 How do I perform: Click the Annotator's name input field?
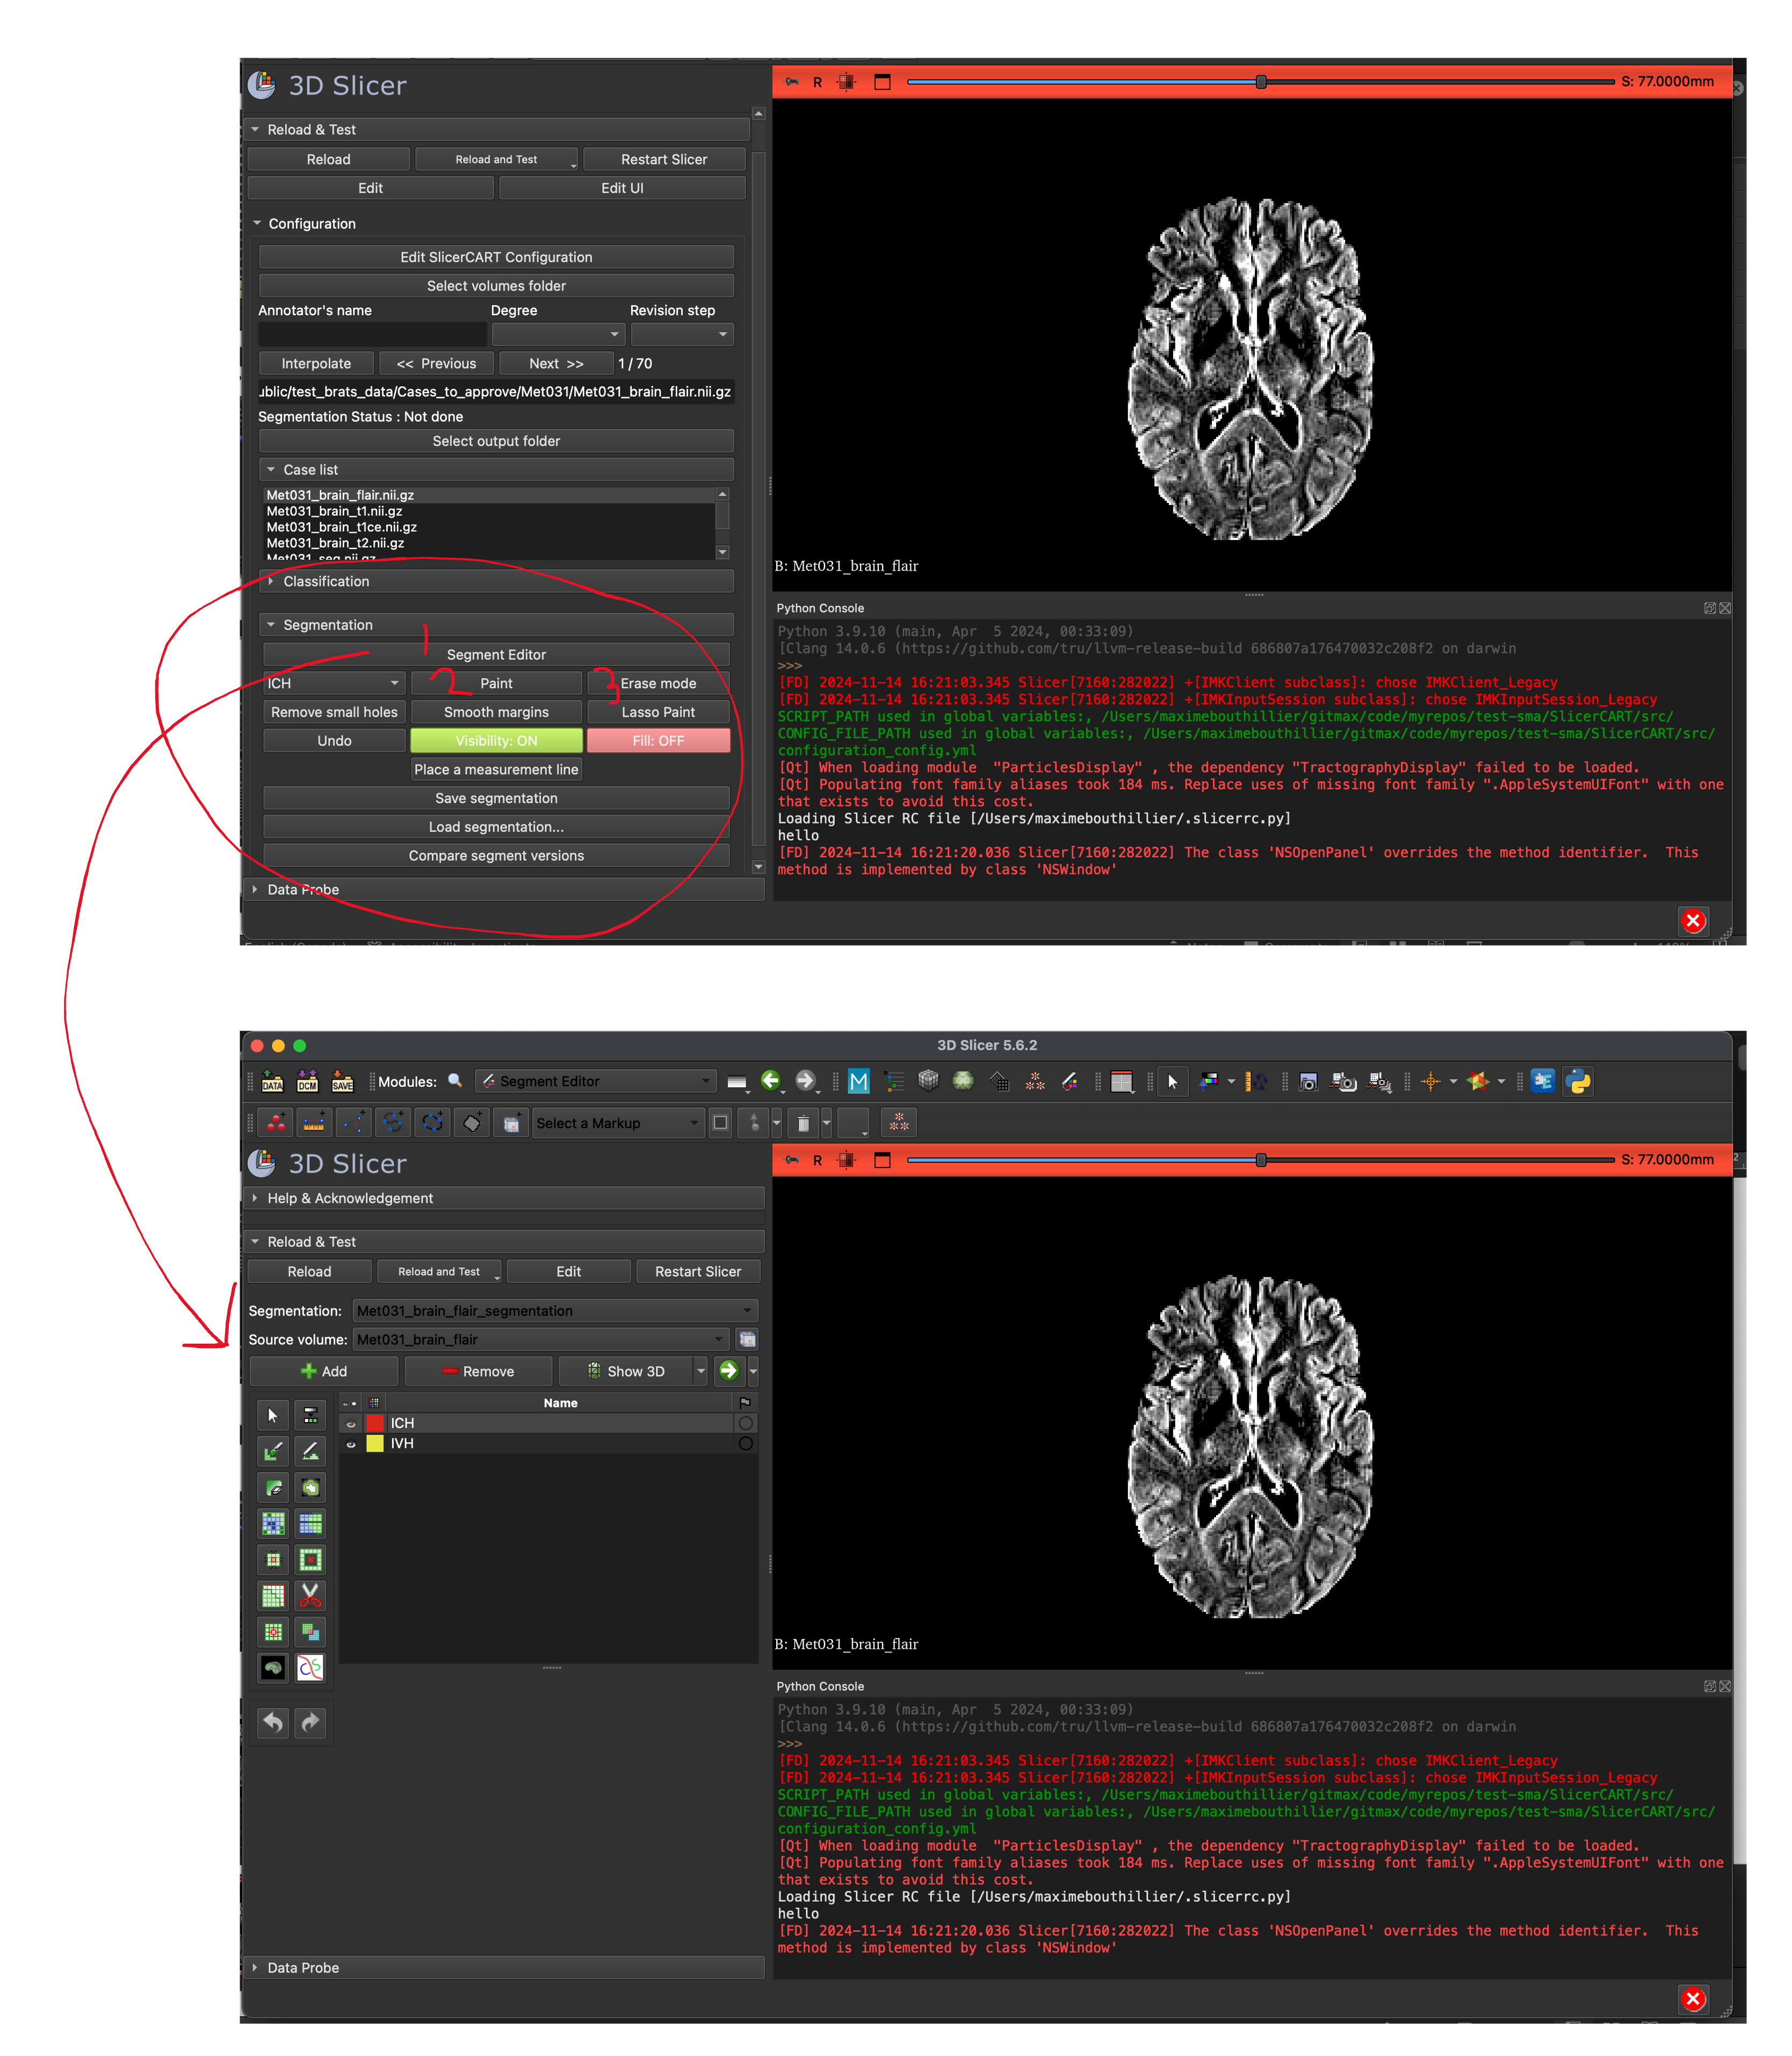click(372, 334)
